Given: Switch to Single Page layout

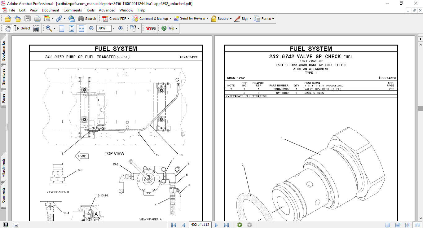Looking at the screenshot, I should coord(387,225).
